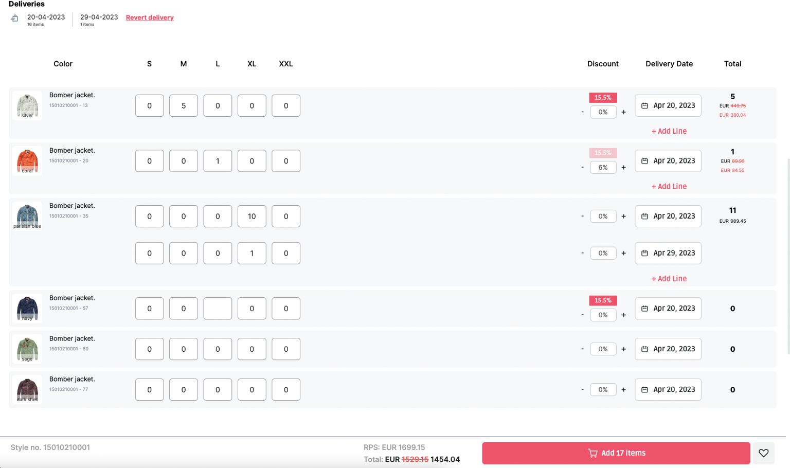Viewport: 790px width, 468px height.
Task: Open delivery date picker for silver jacket
Action: tap(668, 105)
